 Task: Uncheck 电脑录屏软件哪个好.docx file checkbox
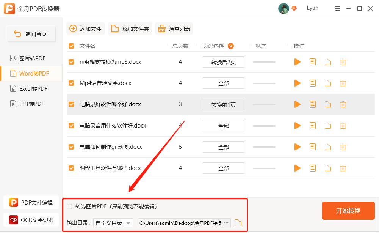pyautogui.click(x=71, y=104)
